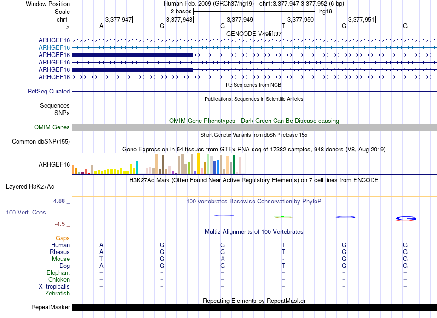Click the RepeatMasker track label
The width and height of the screenshot is (437, 318).
coord(51,307)
